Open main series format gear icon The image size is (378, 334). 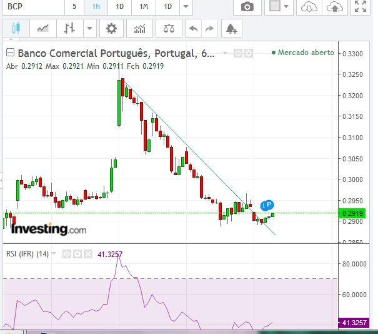click(249, 53)
